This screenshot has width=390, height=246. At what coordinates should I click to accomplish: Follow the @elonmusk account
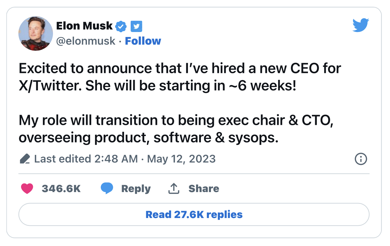[143, 41]
